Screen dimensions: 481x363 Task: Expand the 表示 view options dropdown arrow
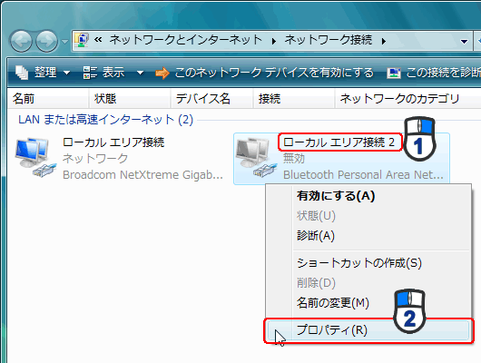(140, 73)
